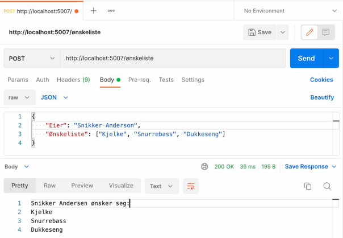The image size is (343, 238).
Task: Switch to the Auth tab
Action: (x=43, y=80)
